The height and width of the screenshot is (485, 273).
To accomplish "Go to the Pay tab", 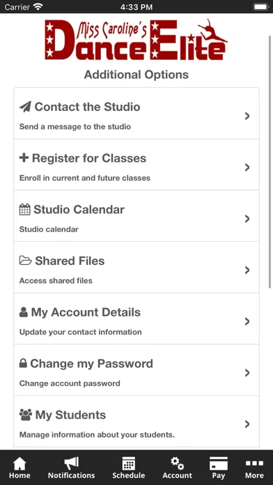I will [x=219, y=468].
